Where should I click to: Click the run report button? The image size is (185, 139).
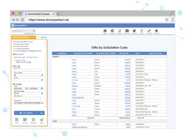coord(26,113)
